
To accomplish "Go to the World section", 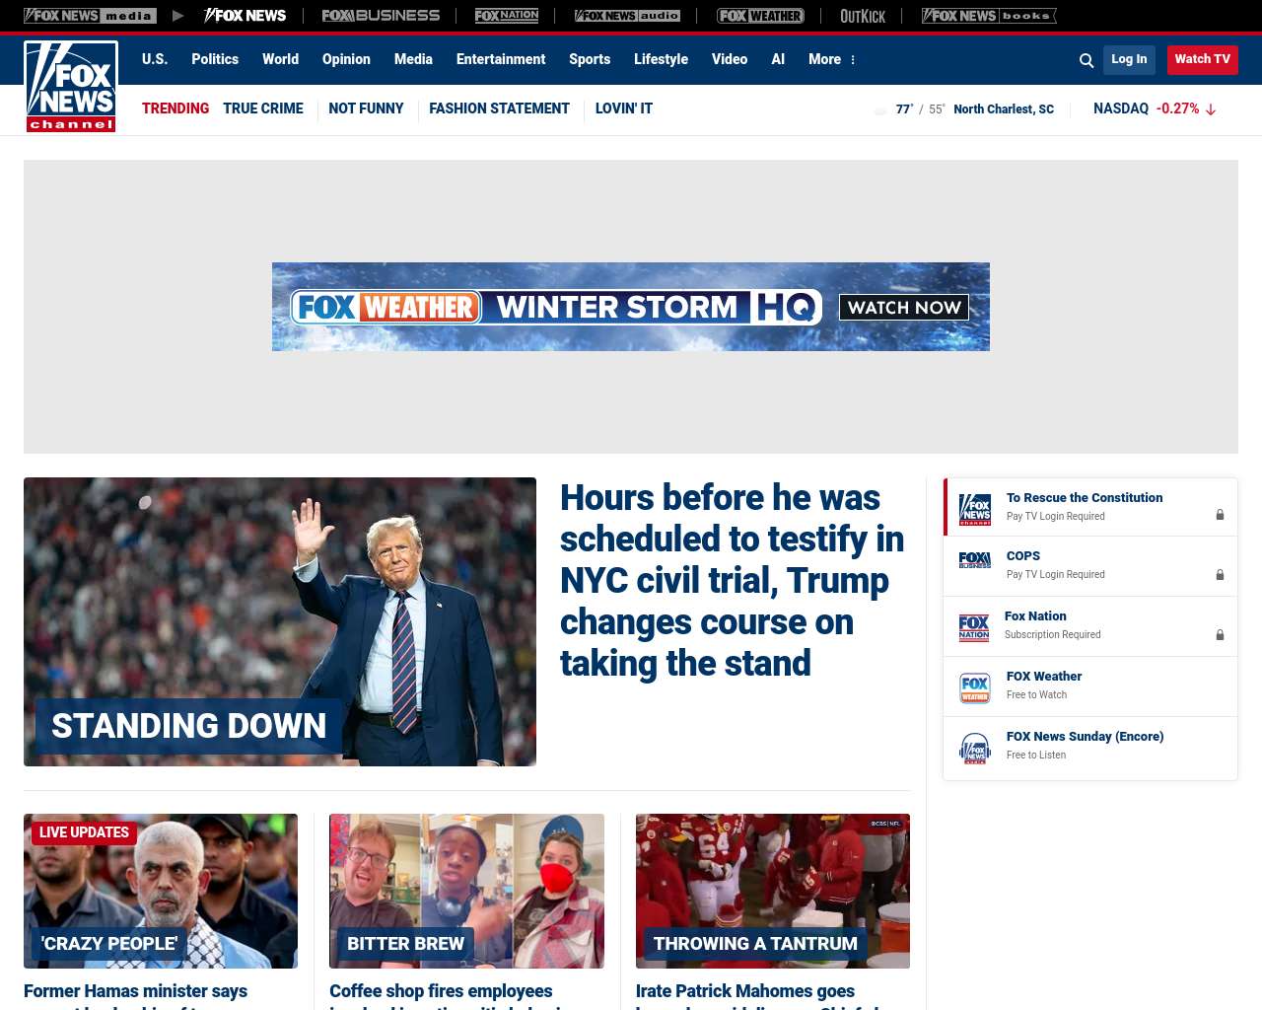I will (280, 59).
